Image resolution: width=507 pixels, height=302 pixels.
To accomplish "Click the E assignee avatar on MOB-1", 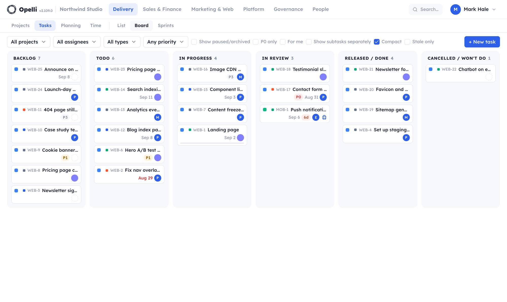I will click(316, 117).
